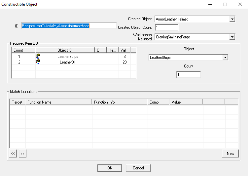Open the Workbench Keyword dropdown
The height and width of the screenshot is (176, 248).
tap(232, 37)
